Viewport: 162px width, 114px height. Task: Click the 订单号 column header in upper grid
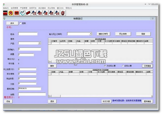tap(55, 41)
